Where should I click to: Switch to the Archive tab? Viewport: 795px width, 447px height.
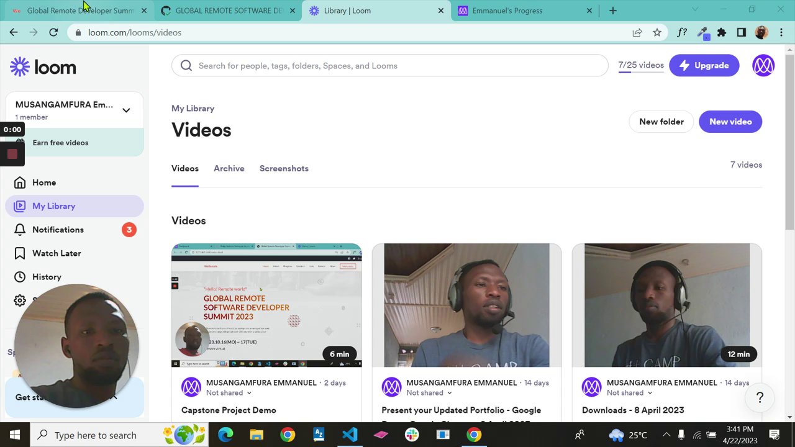tap(229, 169)
